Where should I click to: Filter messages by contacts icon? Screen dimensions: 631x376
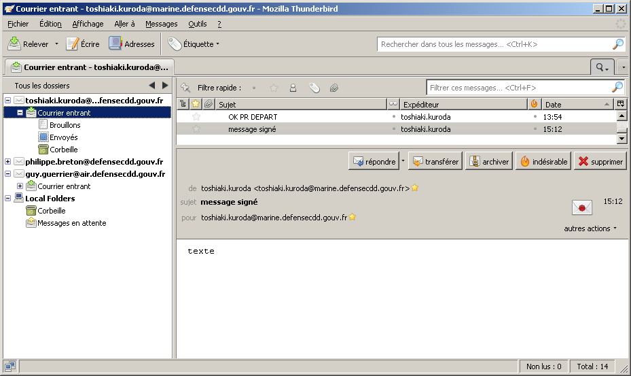tap(293, 88)
